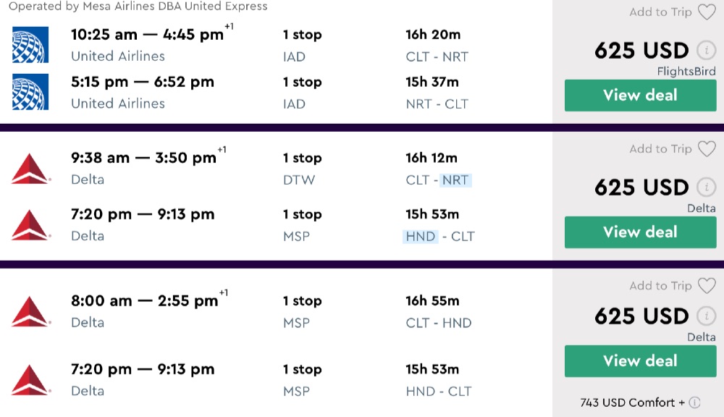The height and width of the screenshot is (417, 724).
Task: Expand the 9:38 am — 3:50 pm flight leg
Action: click(143, 158)
